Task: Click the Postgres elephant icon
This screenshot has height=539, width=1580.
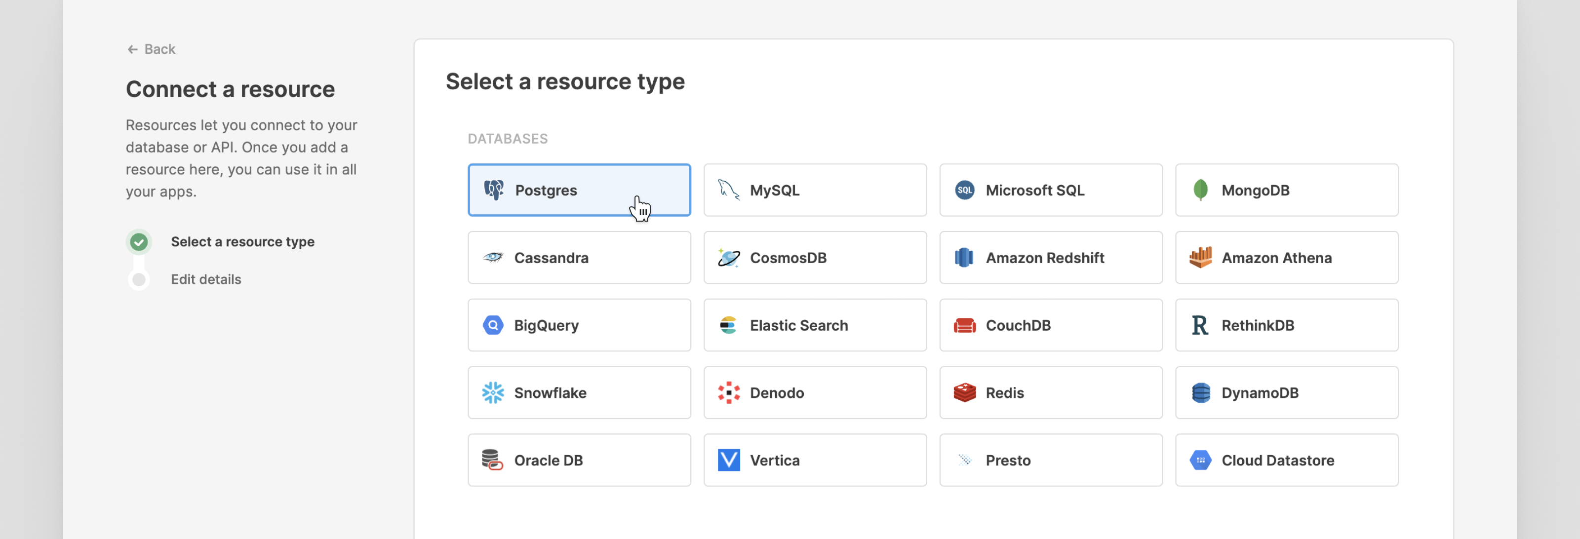Action: (x=493, y=190)
